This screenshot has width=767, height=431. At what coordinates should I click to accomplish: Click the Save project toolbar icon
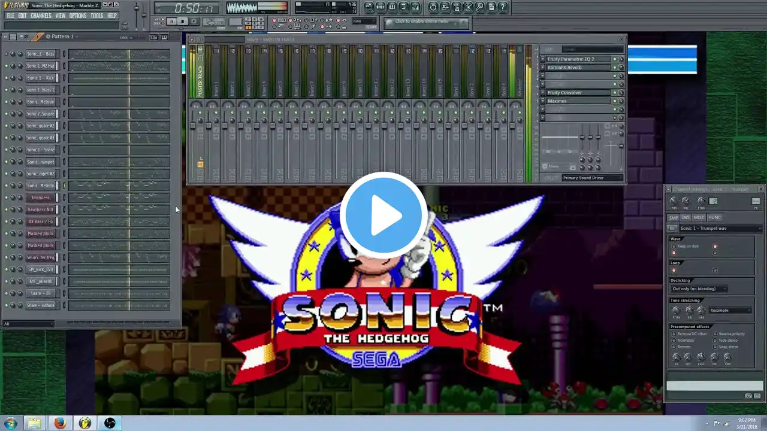(x=445, y=7)
